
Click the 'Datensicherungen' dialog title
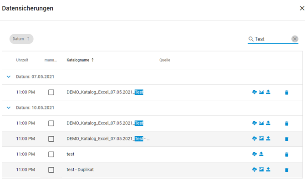point(28,8)
